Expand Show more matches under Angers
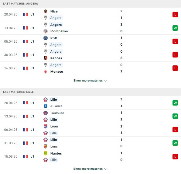This screenshot has width=181, height=174. [88, 81]
